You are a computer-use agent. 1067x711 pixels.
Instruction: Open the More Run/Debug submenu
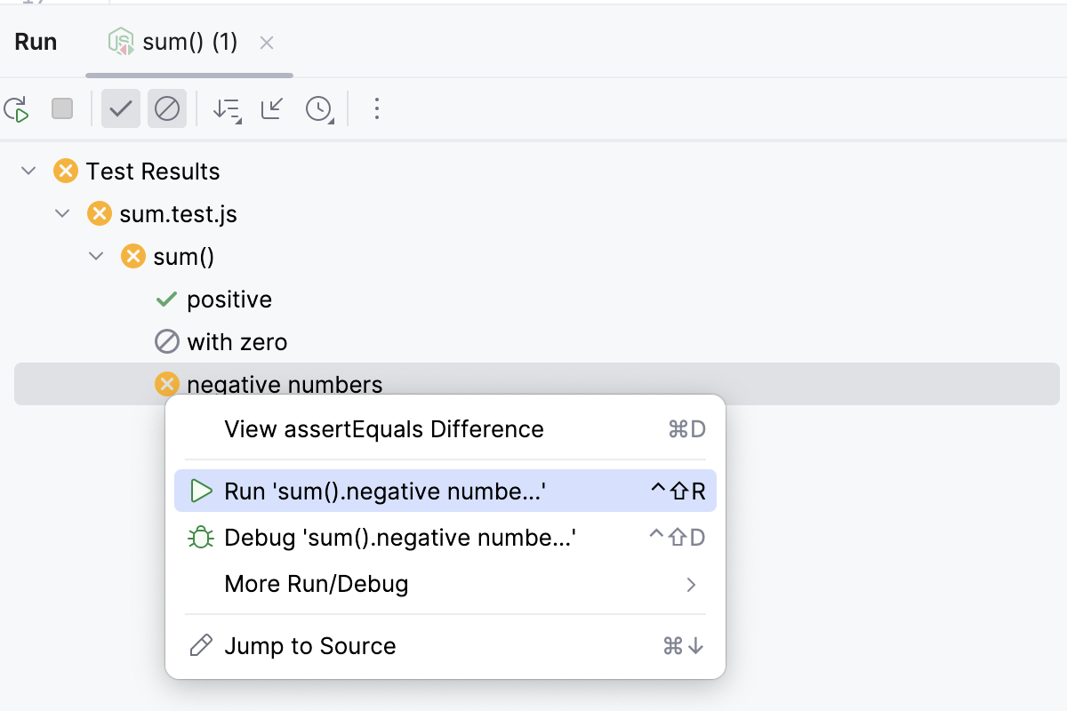[x=317, y=584]
